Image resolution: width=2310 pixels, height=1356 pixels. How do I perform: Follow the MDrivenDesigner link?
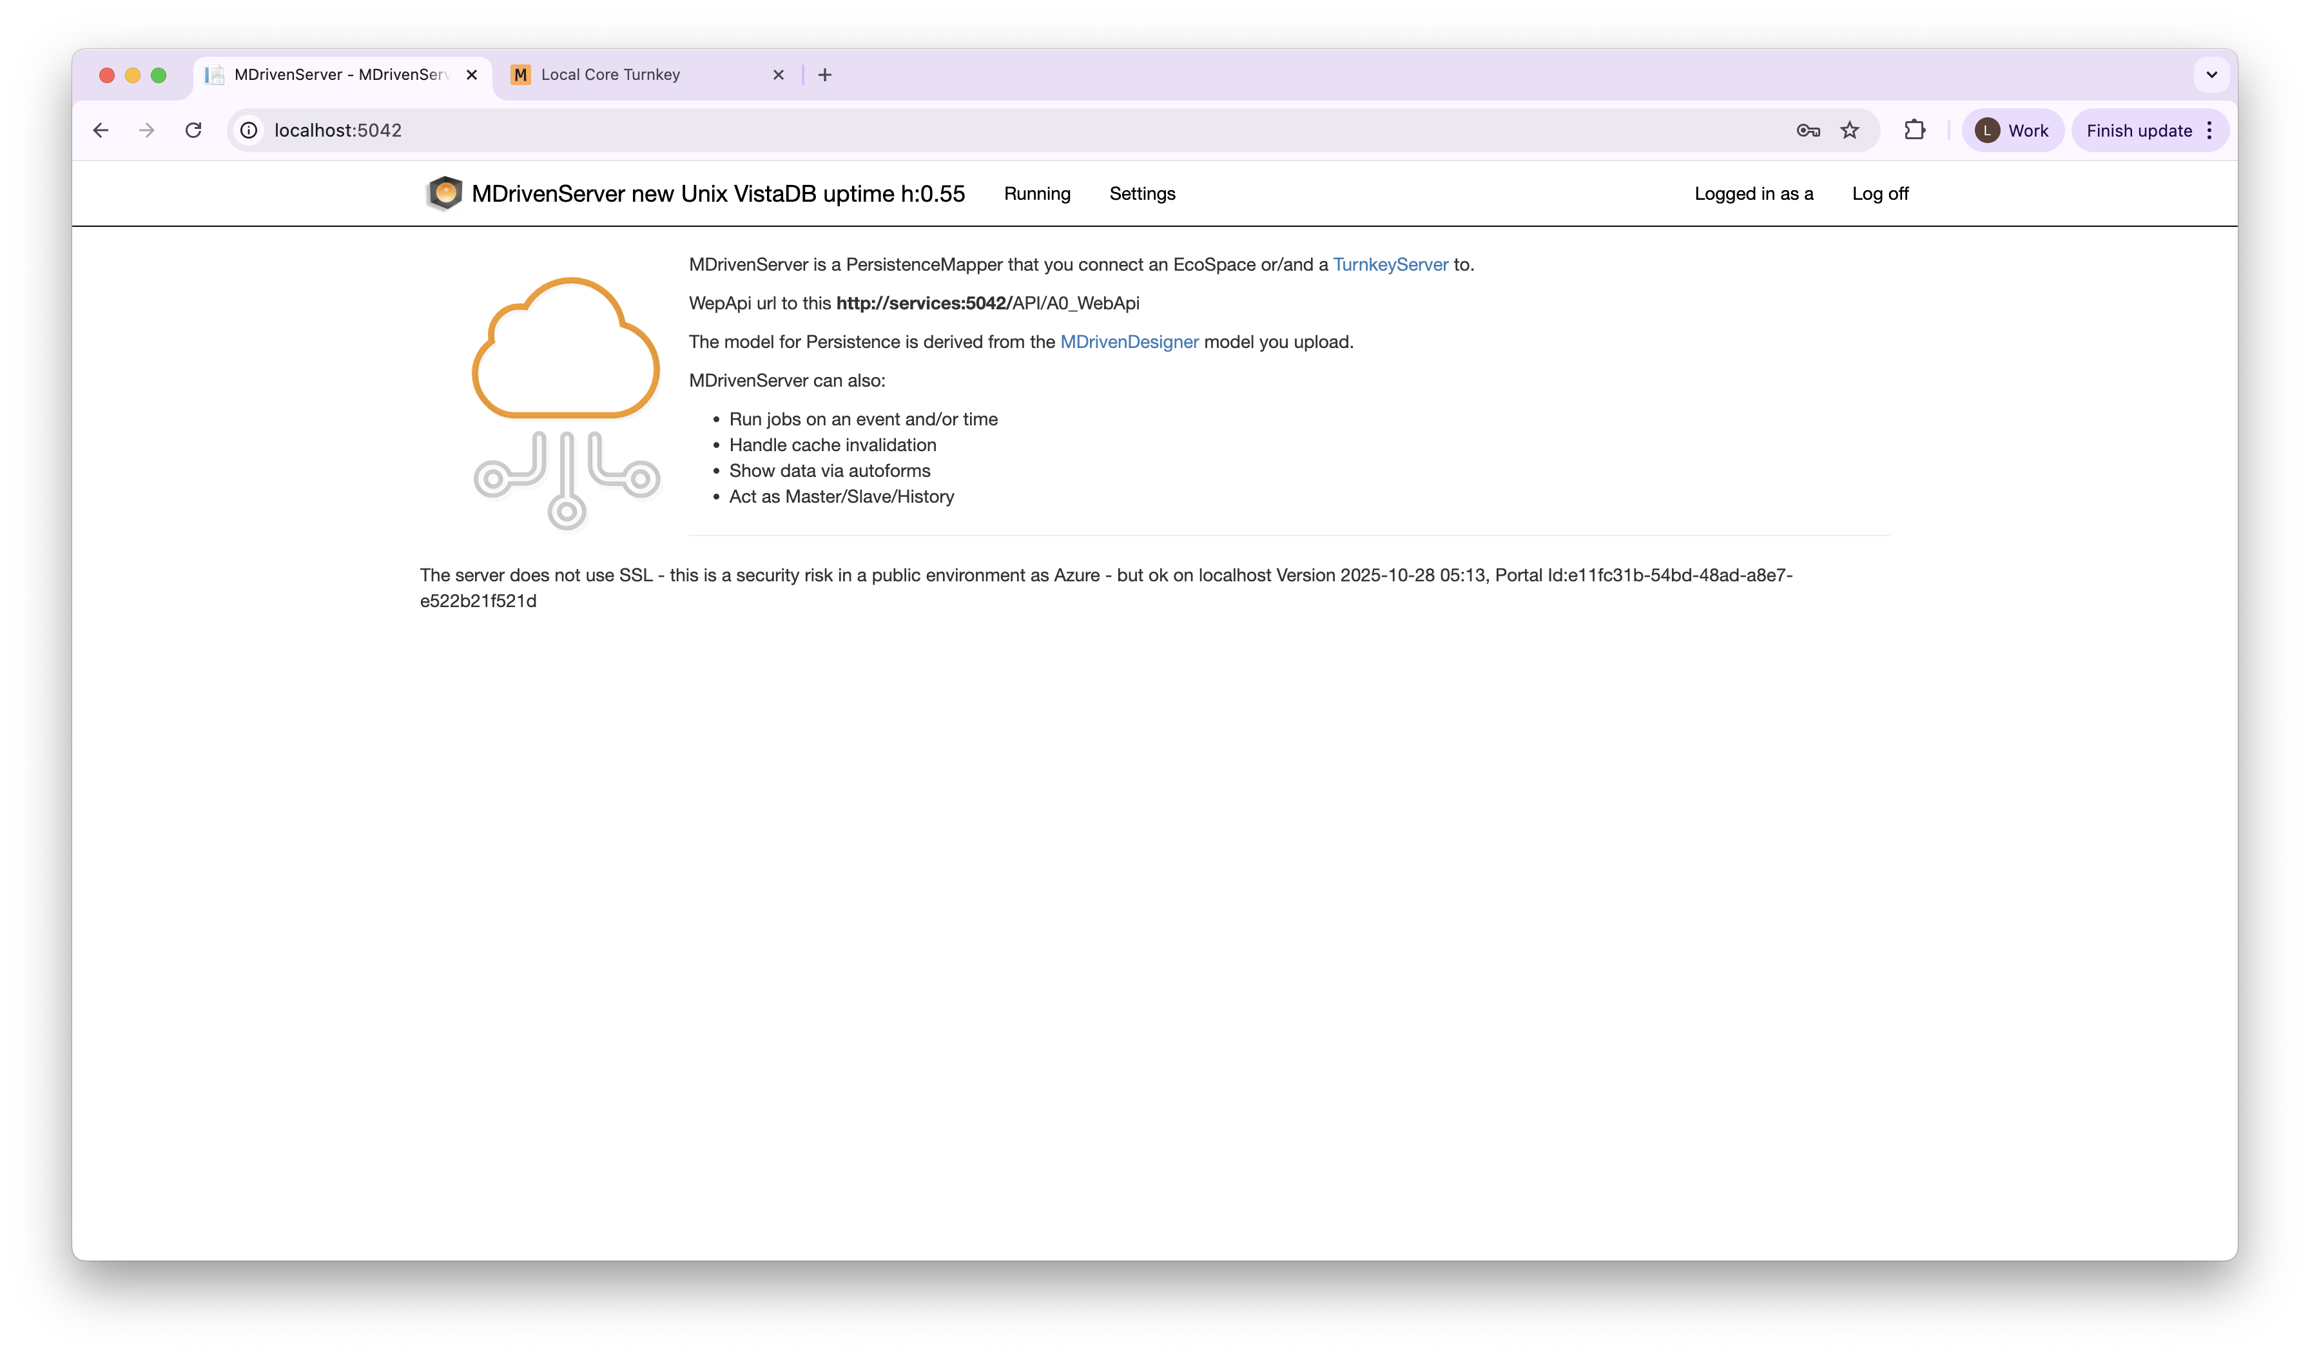pos(1129,342)
